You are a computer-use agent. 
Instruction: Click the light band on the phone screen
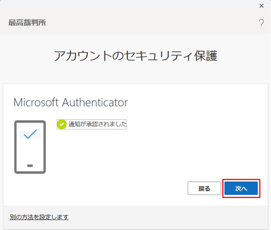click(30, 135)
